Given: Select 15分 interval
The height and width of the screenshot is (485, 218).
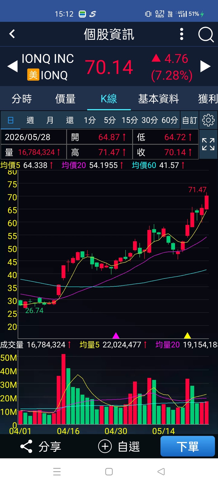Looking at the screenshot, I should (x=130, y=120).
